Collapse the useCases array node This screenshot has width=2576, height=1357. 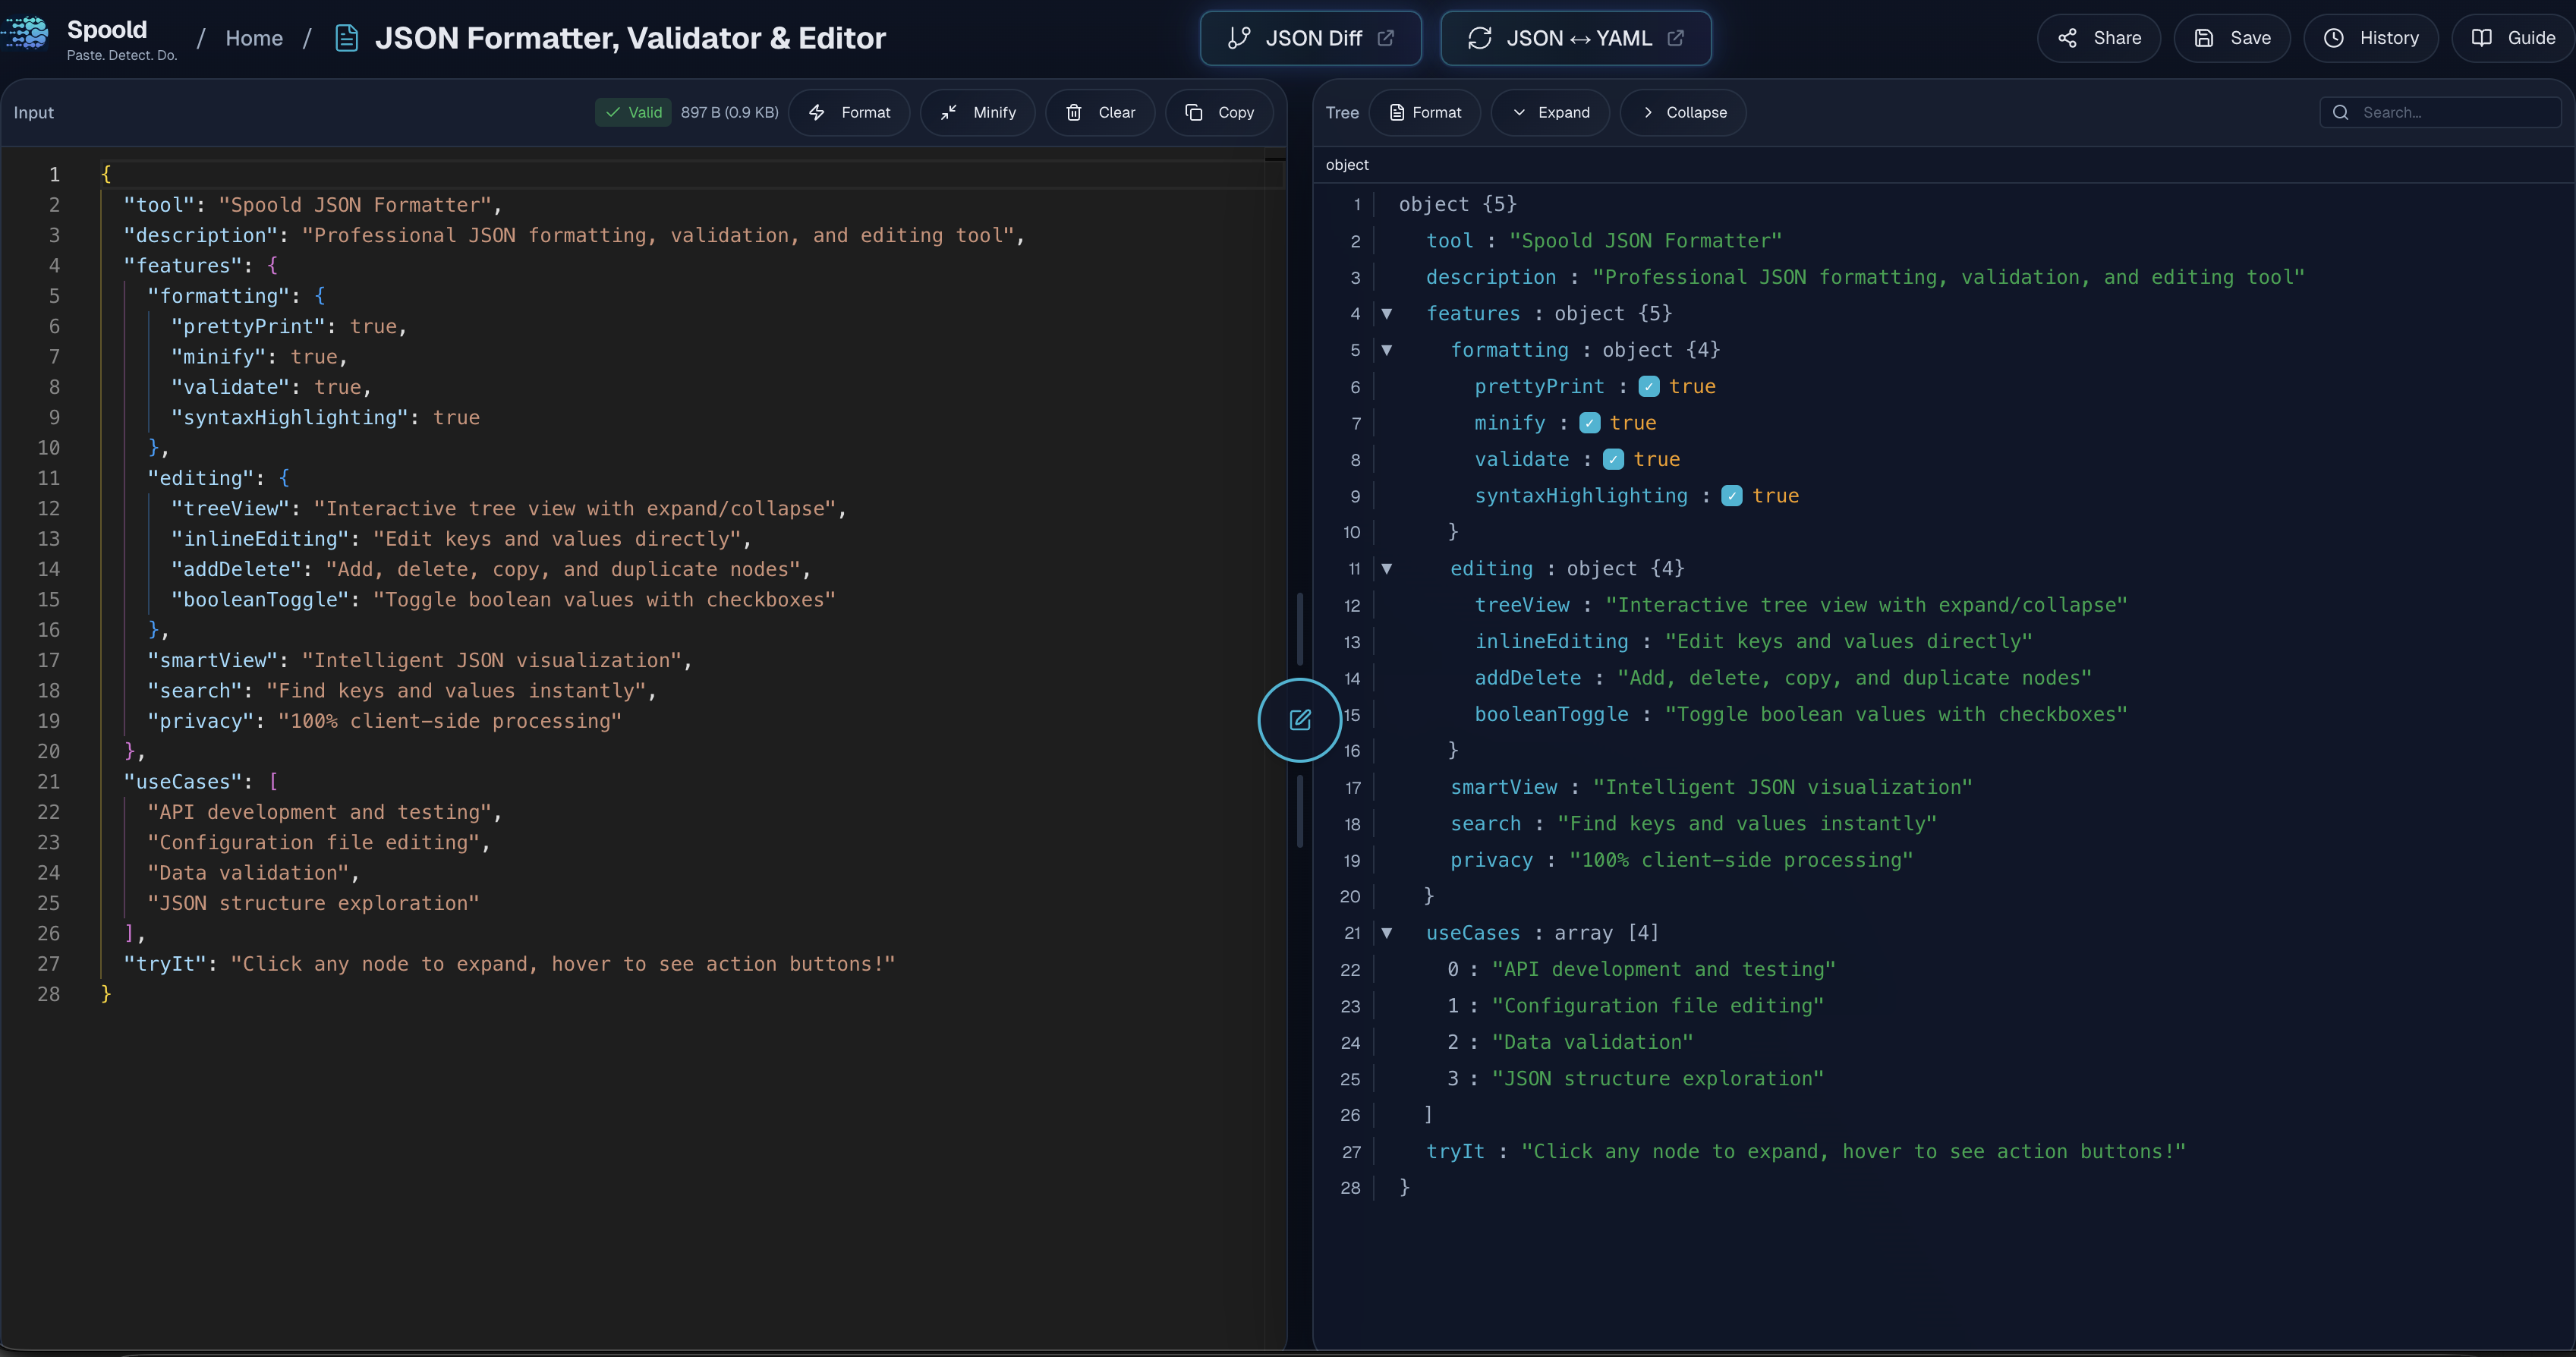coord(1386,933)
